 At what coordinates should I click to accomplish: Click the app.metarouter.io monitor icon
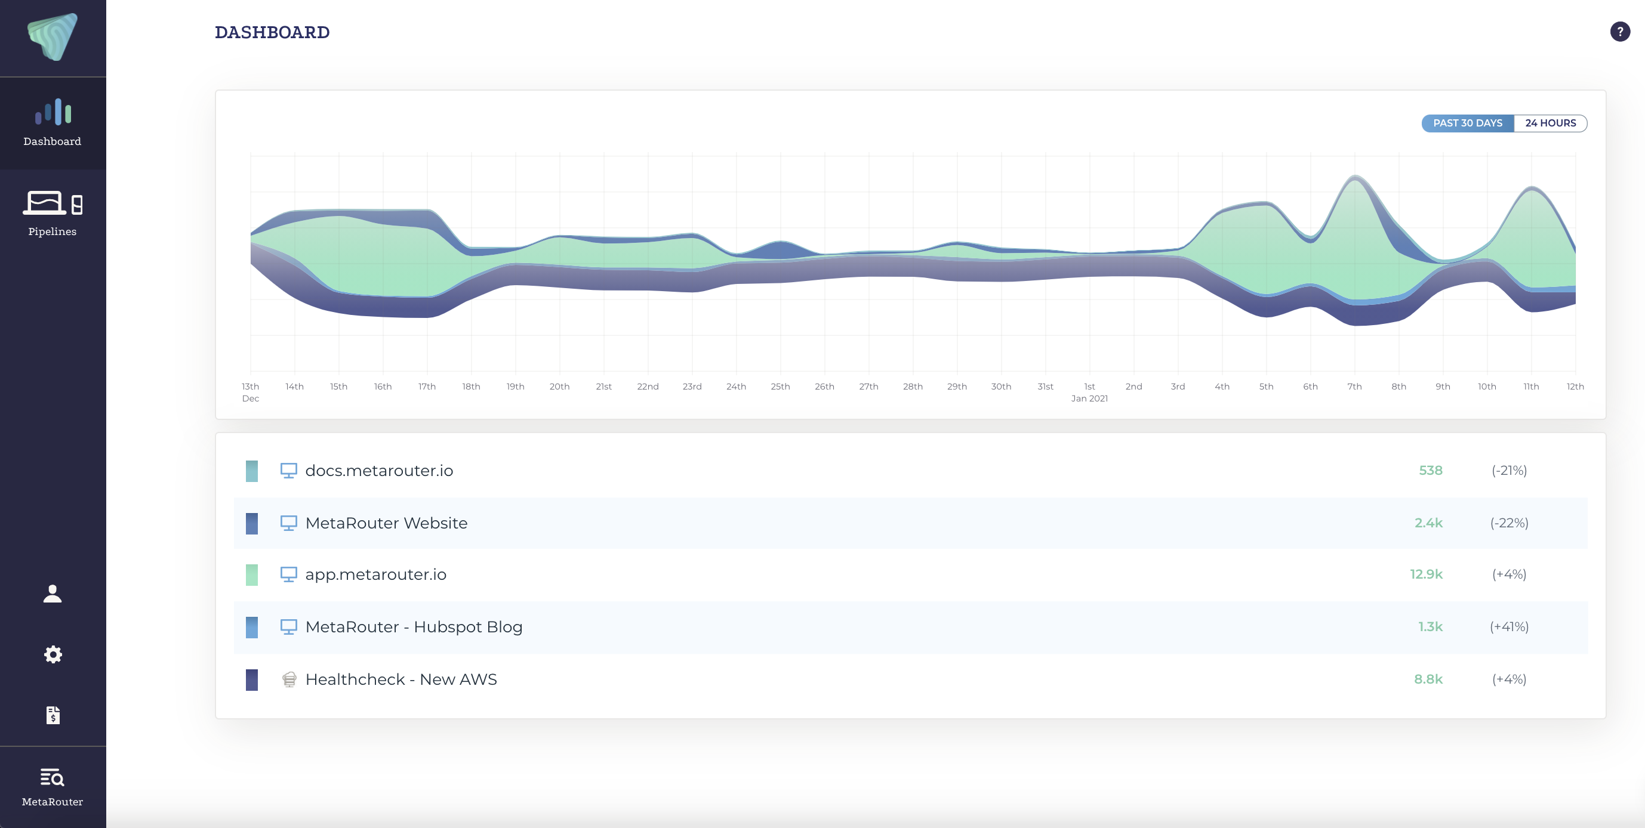(x=289, y=574)
